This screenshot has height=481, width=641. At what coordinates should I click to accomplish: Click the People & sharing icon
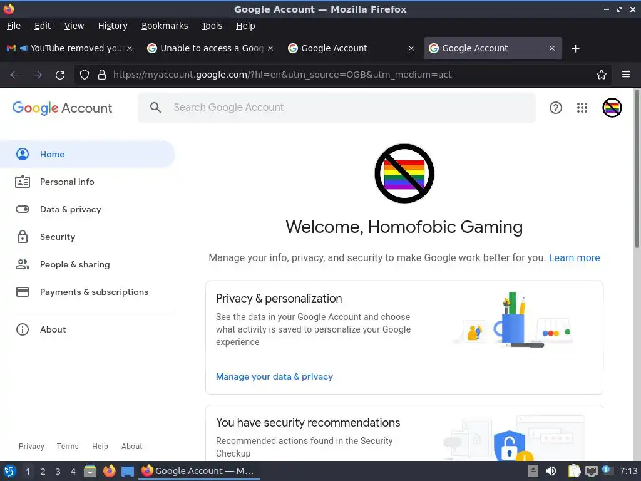(x=23, y=265)
